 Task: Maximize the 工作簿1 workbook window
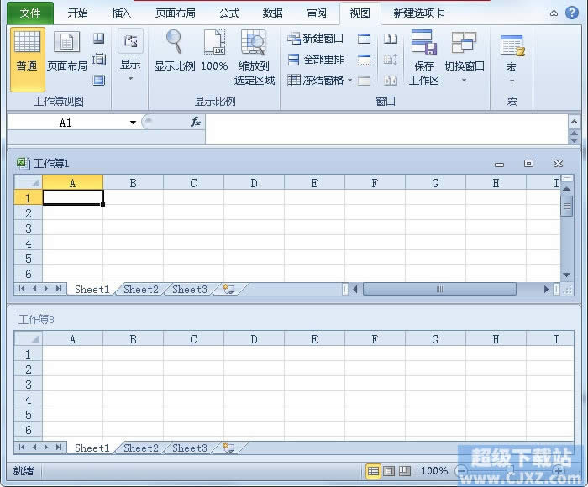click(x=528, y=163)
